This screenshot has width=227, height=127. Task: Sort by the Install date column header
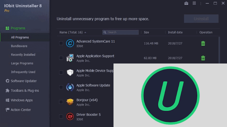pos(175,32)
